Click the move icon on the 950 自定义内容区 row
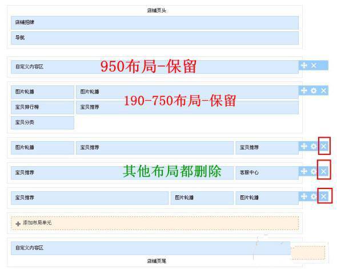The height and width of the screenshot is (271, 337). (x=304, y=65)
